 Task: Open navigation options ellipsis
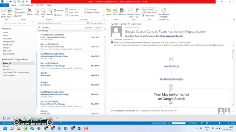[x=57, y=118]
